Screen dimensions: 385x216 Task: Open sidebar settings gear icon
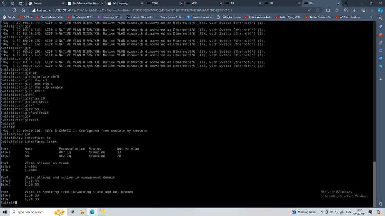[x=380, y=204]
